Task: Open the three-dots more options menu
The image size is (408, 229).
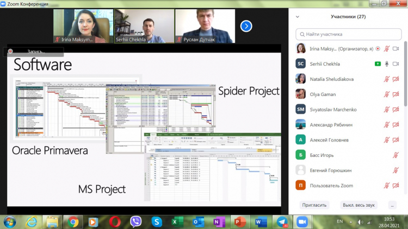Action: [392, 205]
